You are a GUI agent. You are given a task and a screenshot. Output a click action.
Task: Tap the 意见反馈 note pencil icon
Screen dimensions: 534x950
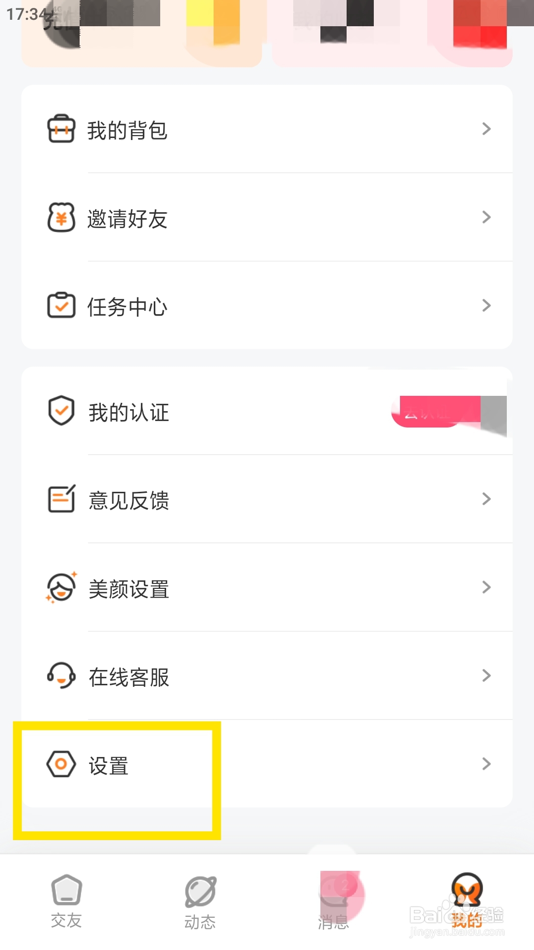point(61,499)
